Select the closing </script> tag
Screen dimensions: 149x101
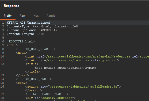[x=34, y=90]
